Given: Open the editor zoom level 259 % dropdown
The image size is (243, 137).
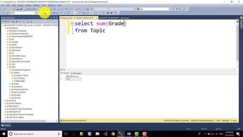Looking at the screenshot, I should pyautogui.click(x=68, y=70).
